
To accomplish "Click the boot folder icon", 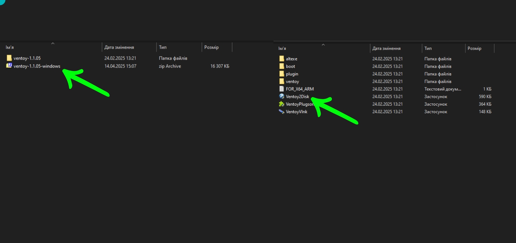I will [281, 66].
